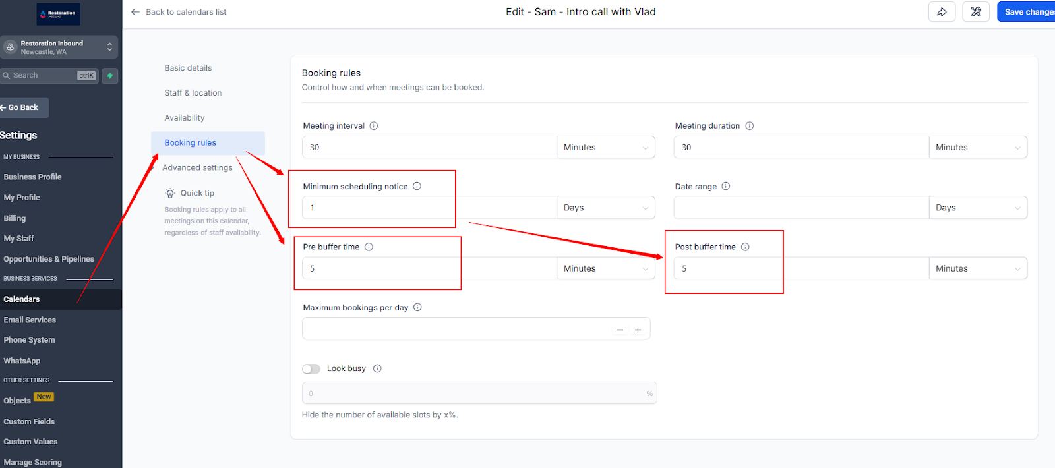The width and height of the screenshot is (1055, 468).
Task: Click info icon beside Post buffer time
Action: coord(745,247)
